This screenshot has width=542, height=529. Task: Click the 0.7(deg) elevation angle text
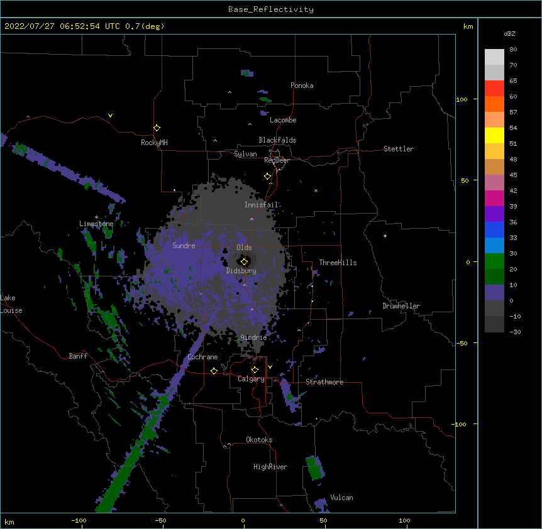click(x=145, y=26)
